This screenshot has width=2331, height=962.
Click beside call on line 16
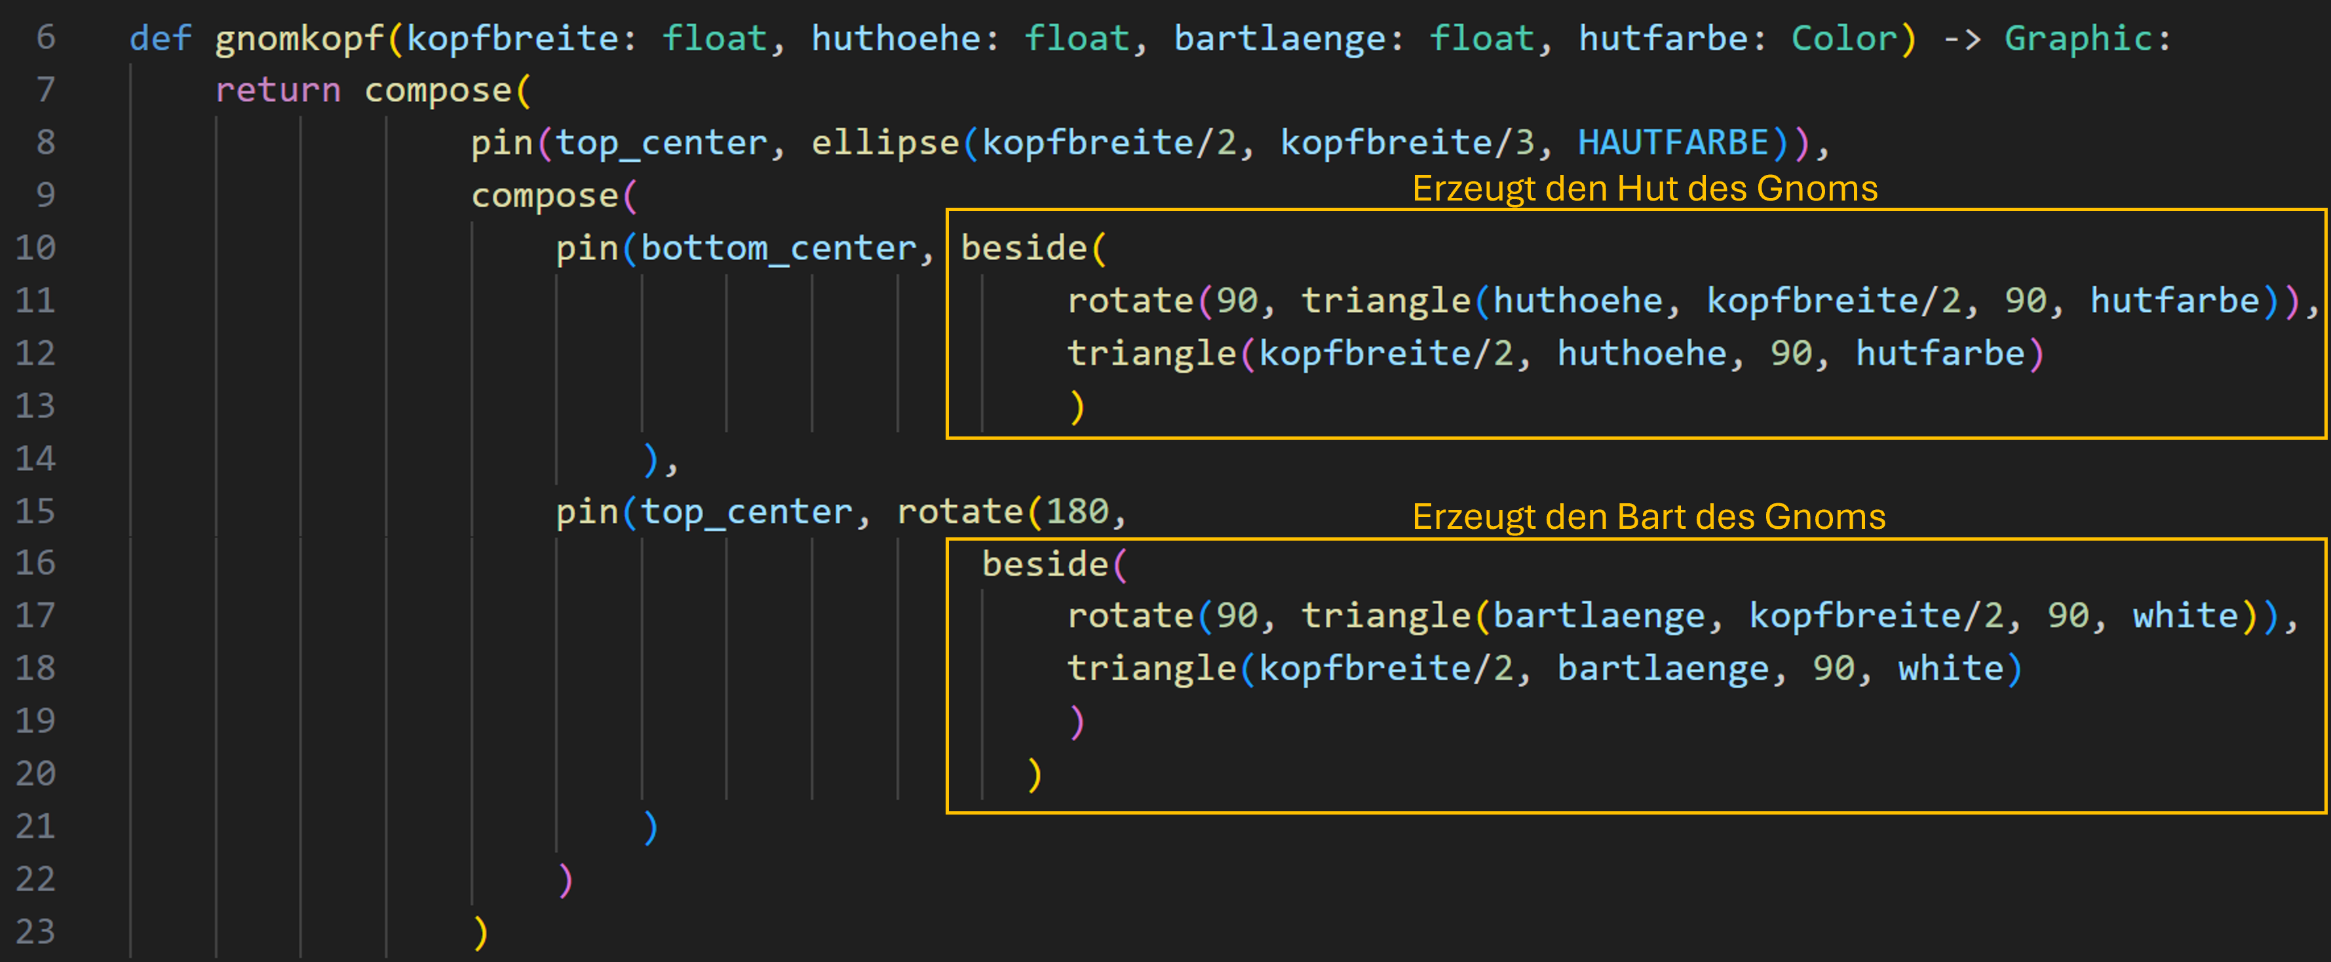pyautogui.click(x=1045, y=564)
